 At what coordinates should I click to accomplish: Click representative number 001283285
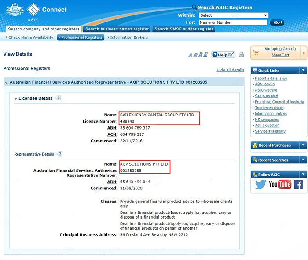(131, 171)
